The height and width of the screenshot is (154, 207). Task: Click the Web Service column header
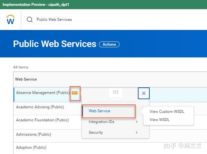pyautogui.click(x=26, y=79)
